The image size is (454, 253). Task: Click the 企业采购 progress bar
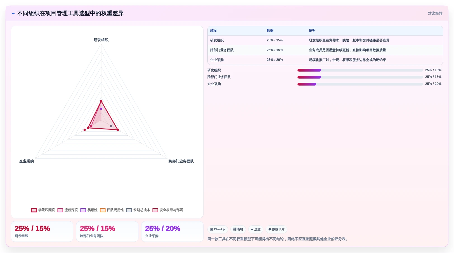[360, 84]
